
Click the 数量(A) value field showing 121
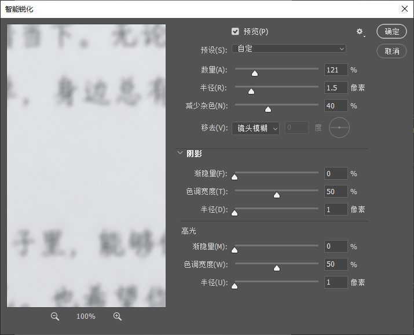pyautogui.click(x=336, y=70)
